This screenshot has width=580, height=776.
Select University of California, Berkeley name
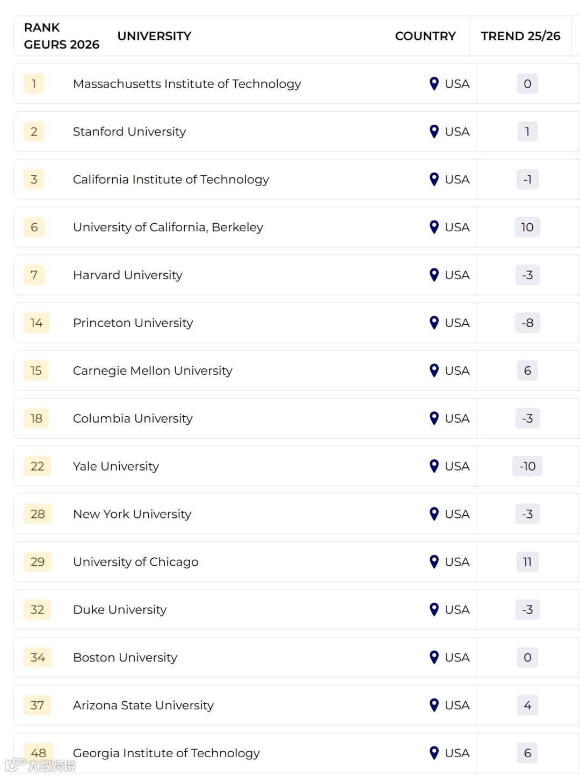pyautogui.click(x=168, y=227)
